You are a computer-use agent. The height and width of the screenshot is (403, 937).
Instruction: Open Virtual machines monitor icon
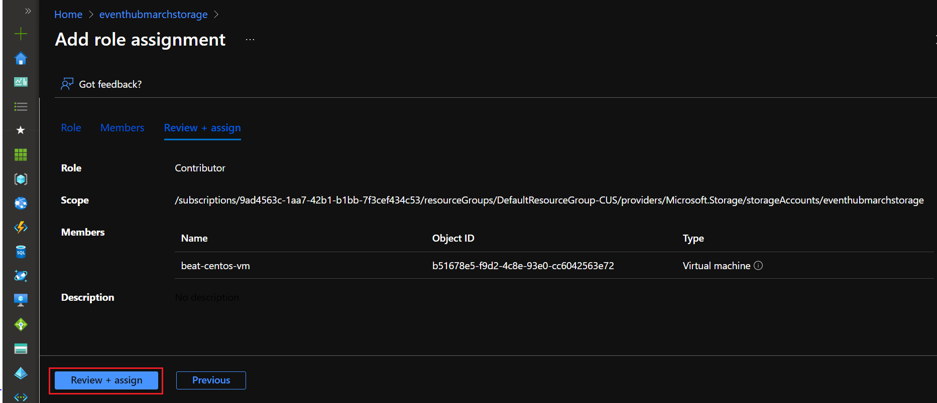point(21,300)
